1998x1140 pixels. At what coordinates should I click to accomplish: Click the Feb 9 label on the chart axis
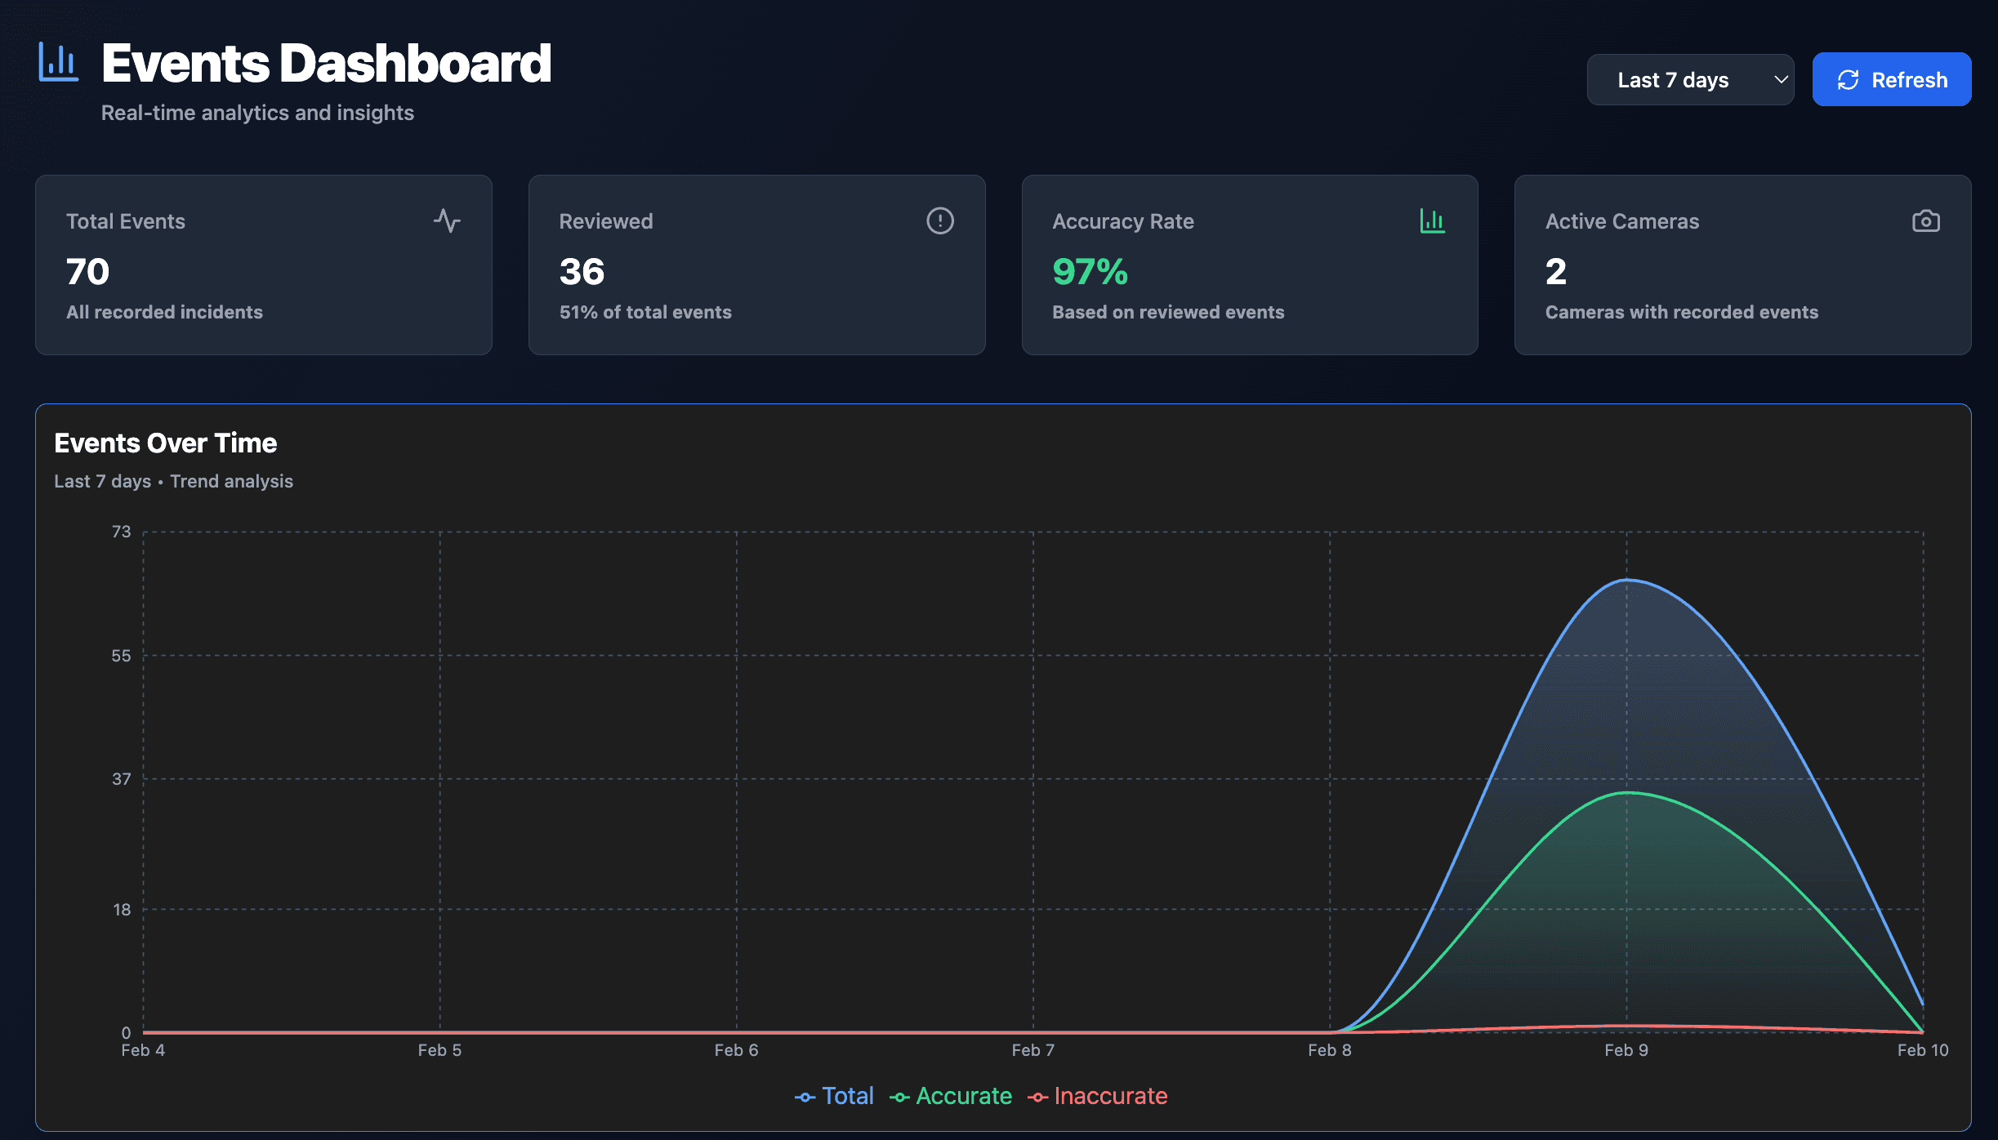(1627, 1050)
